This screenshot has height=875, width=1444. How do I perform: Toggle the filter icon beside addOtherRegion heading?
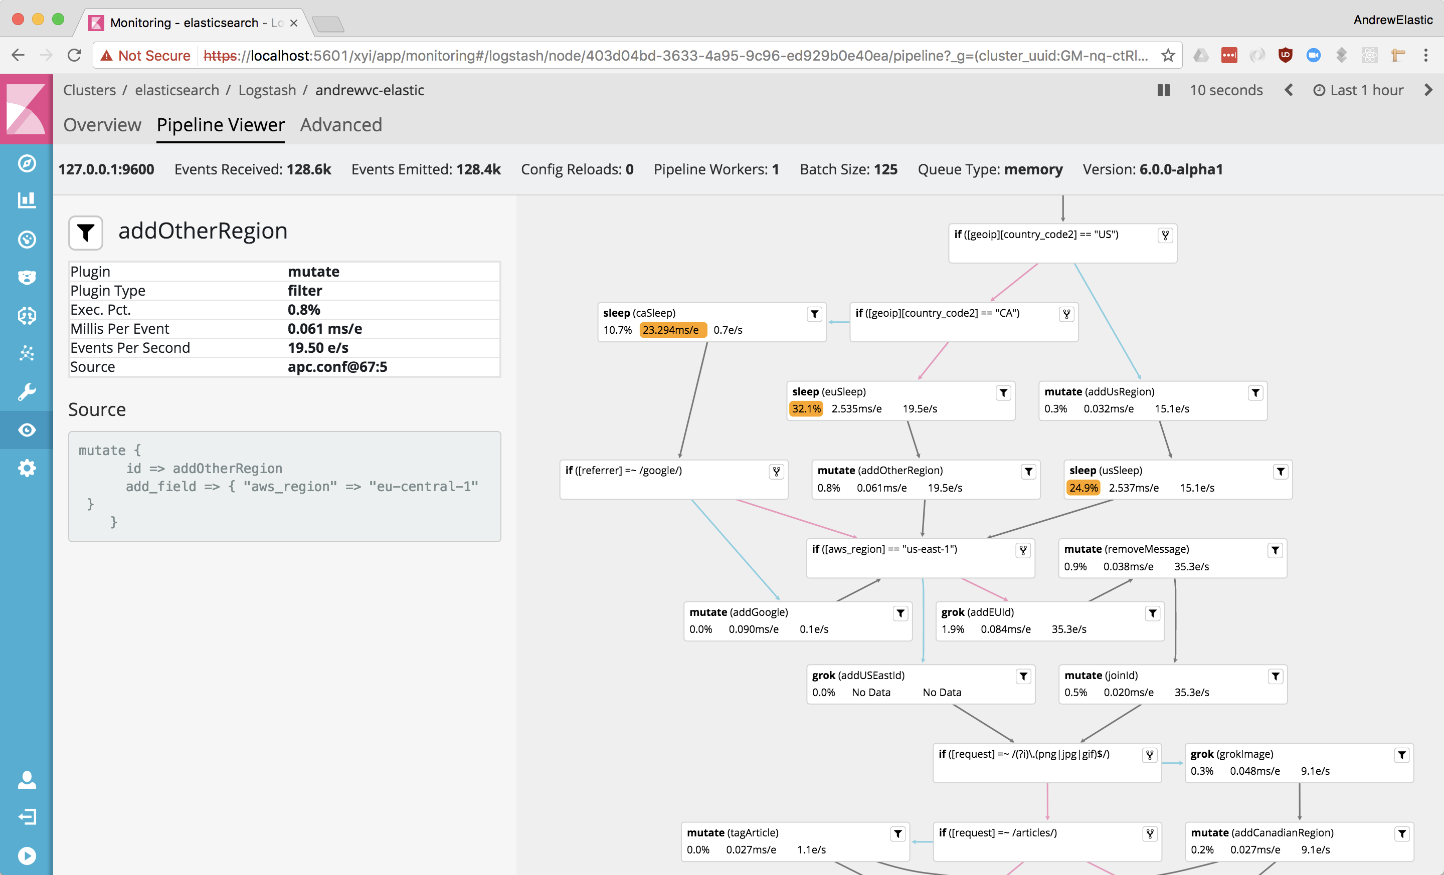coord(86,233)
